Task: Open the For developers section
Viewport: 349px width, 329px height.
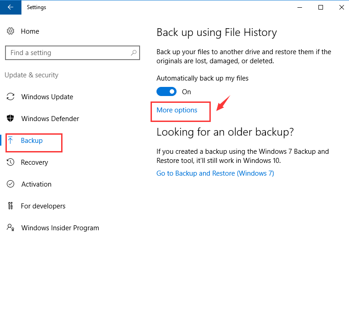Action: coord(43,206)
